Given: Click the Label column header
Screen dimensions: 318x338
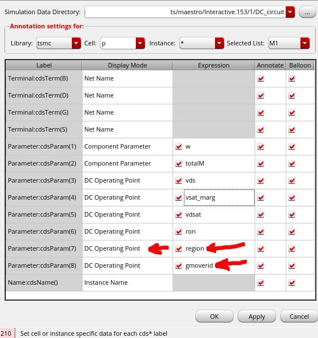Looking at the screenshot, I should [44, 65].
